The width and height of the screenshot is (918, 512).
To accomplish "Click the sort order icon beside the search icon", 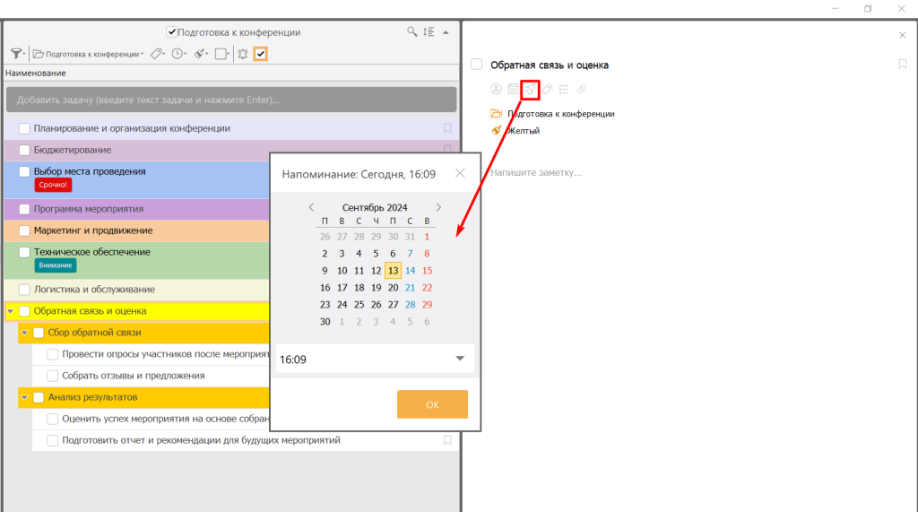I will (x=429, y=32).
